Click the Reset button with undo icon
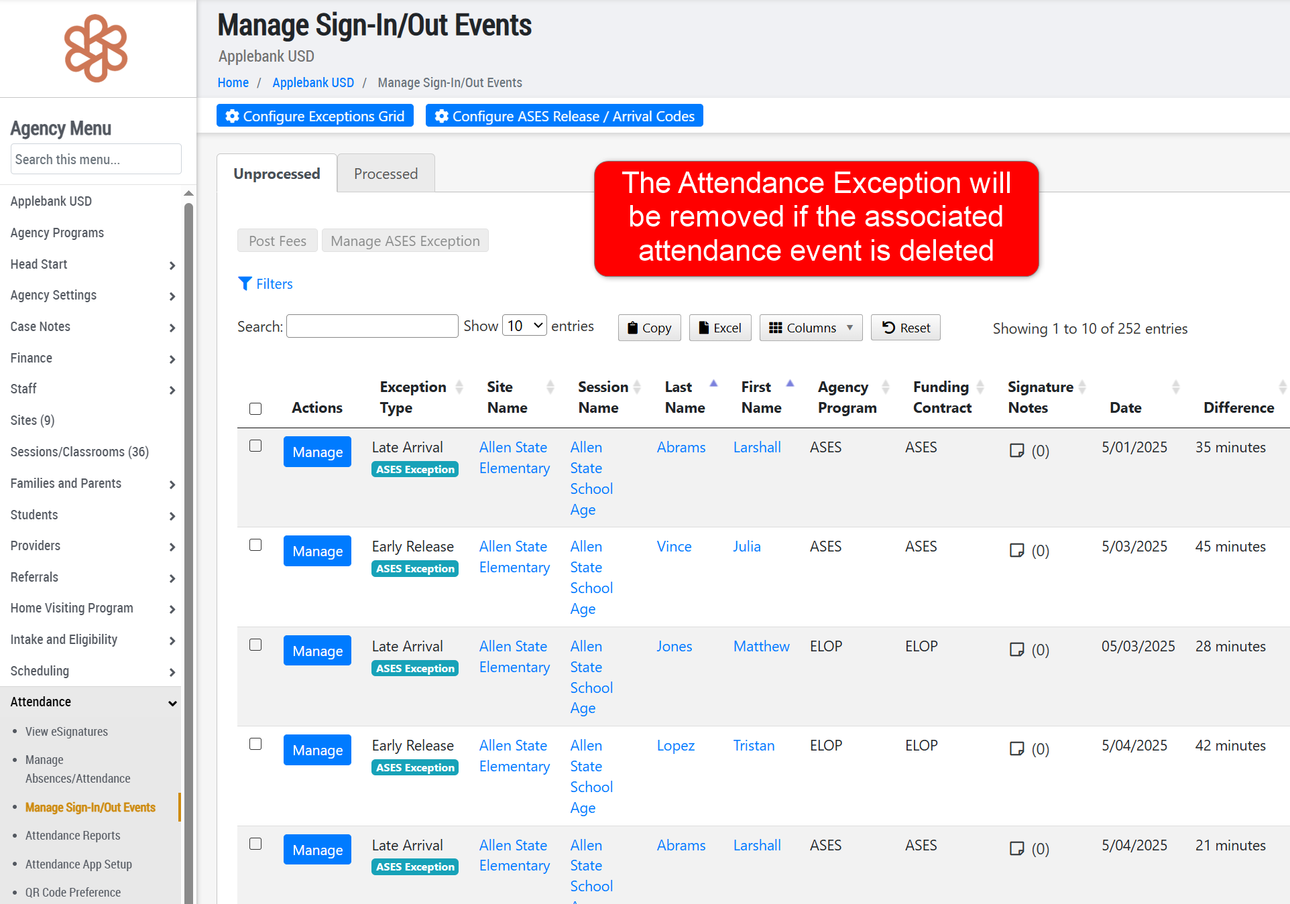The height and width of the screenshot is (904, 1290). tap(905, 328)
